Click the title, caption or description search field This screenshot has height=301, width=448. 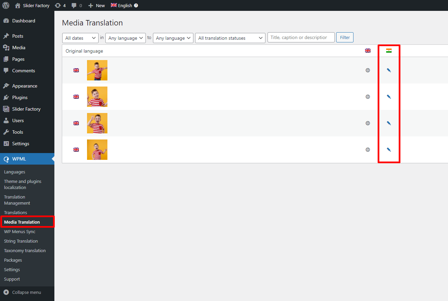301,37
